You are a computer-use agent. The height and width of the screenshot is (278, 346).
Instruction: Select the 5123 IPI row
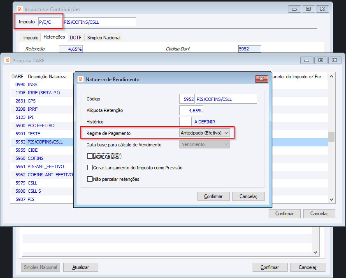42,117
